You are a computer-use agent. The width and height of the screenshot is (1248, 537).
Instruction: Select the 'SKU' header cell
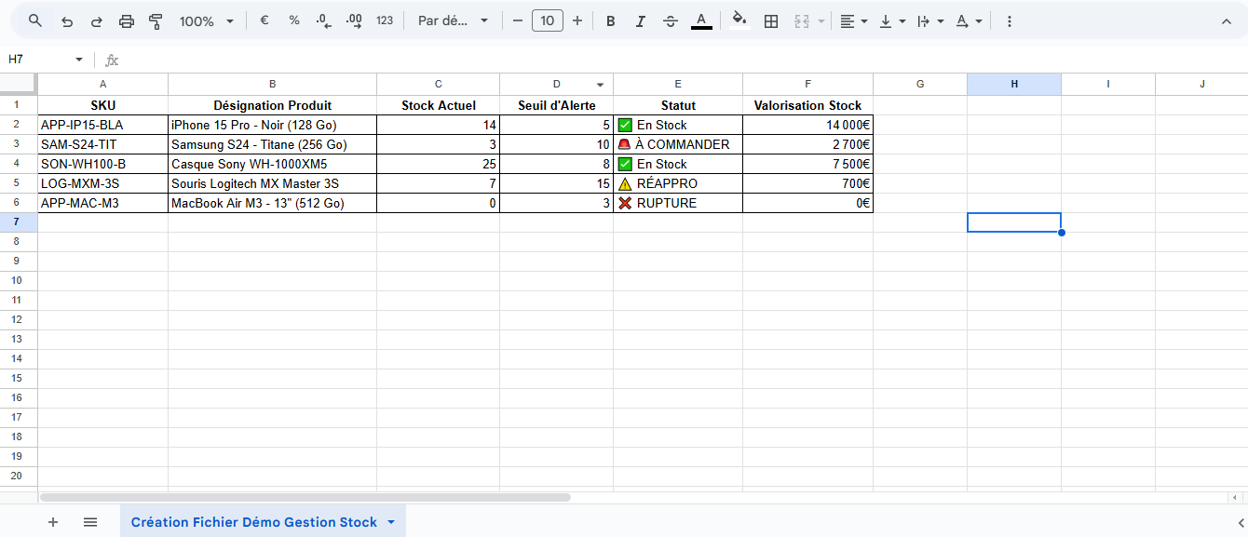coord(102,105)
